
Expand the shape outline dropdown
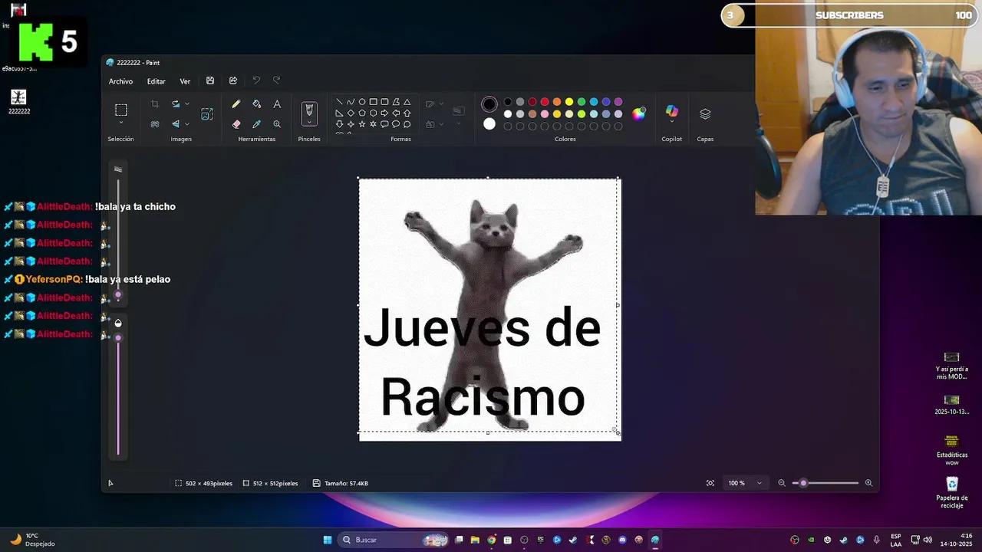[x=441, y=104]
